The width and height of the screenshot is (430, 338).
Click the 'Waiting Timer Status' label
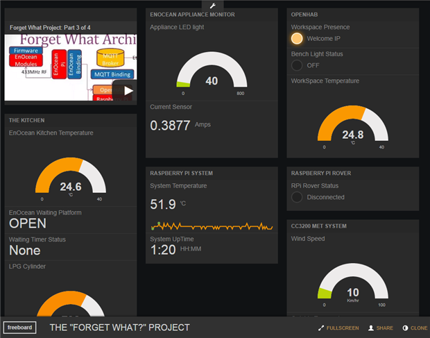37,239
